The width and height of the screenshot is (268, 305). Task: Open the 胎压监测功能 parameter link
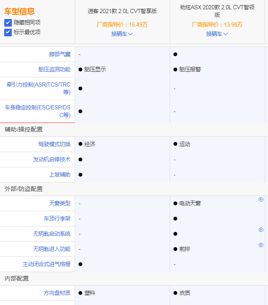click(x=54, y=69)
